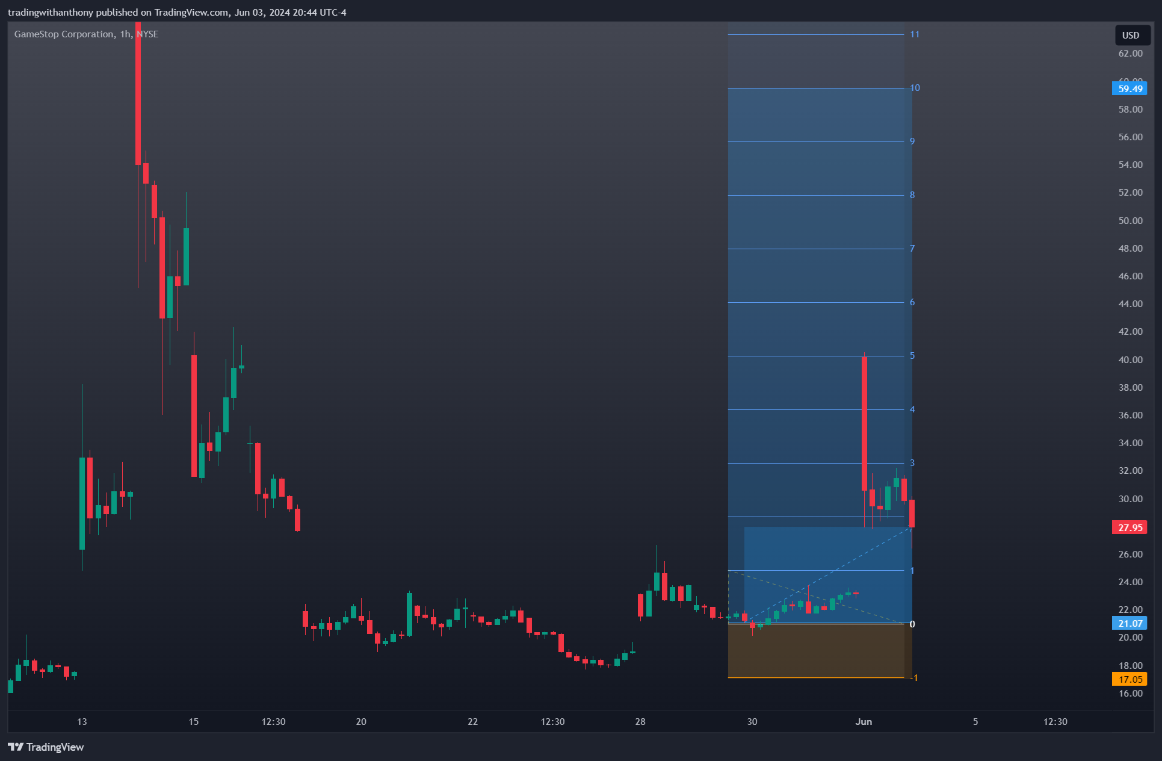The height and width of the screenshot is (761, 1162).
Task: Click level 11 label of the projection
Action: tap(914, 34)
